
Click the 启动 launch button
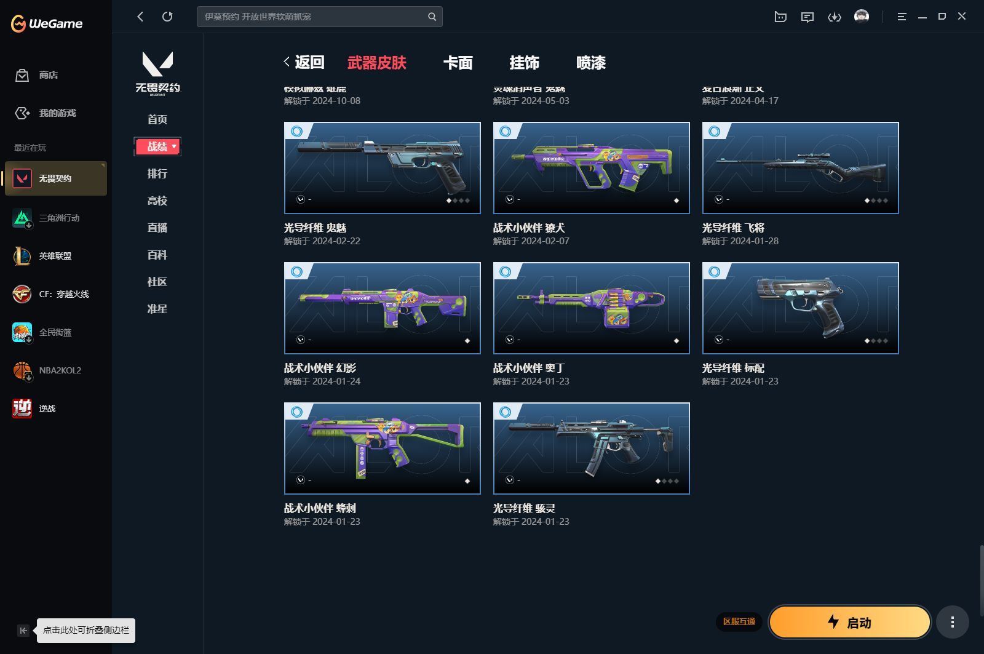tap(849, 622)
